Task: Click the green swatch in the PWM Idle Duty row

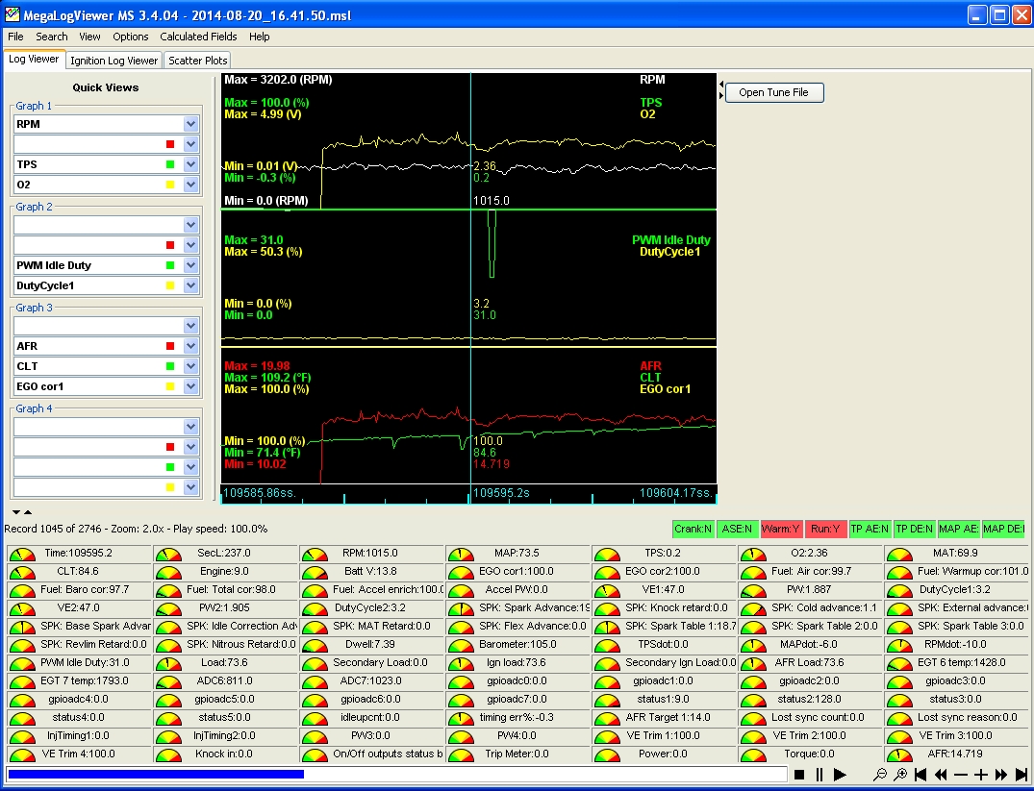Action: [170, 265]
